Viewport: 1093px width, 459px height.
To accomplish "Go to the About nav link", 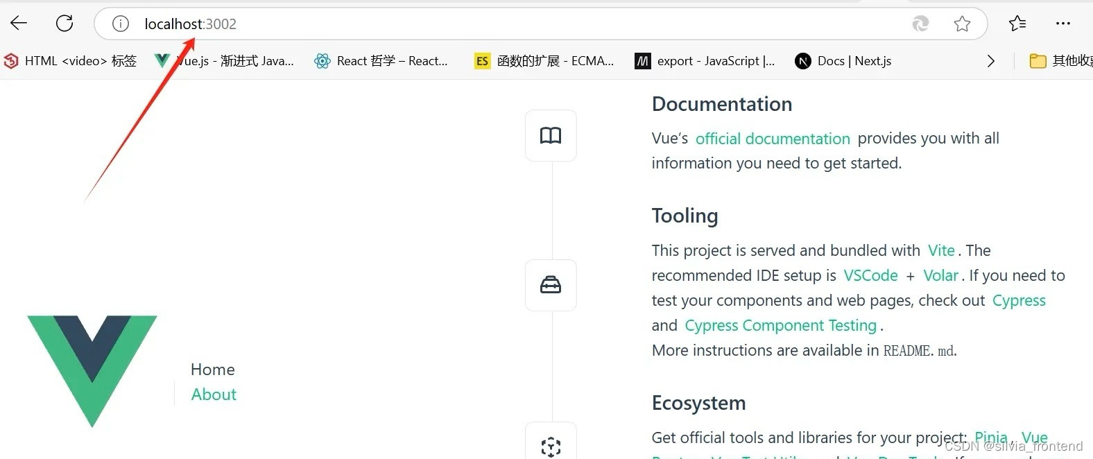I will point(214,395).
